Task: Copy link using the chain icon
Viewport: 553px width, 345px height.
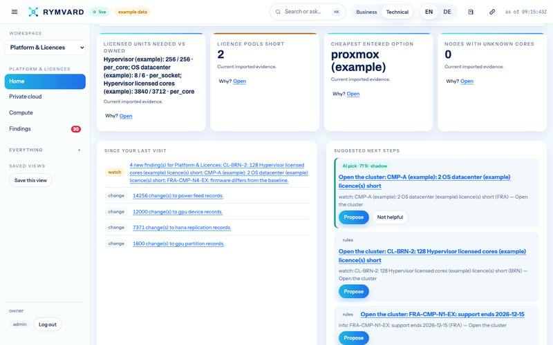Action: tap(492, 12)
